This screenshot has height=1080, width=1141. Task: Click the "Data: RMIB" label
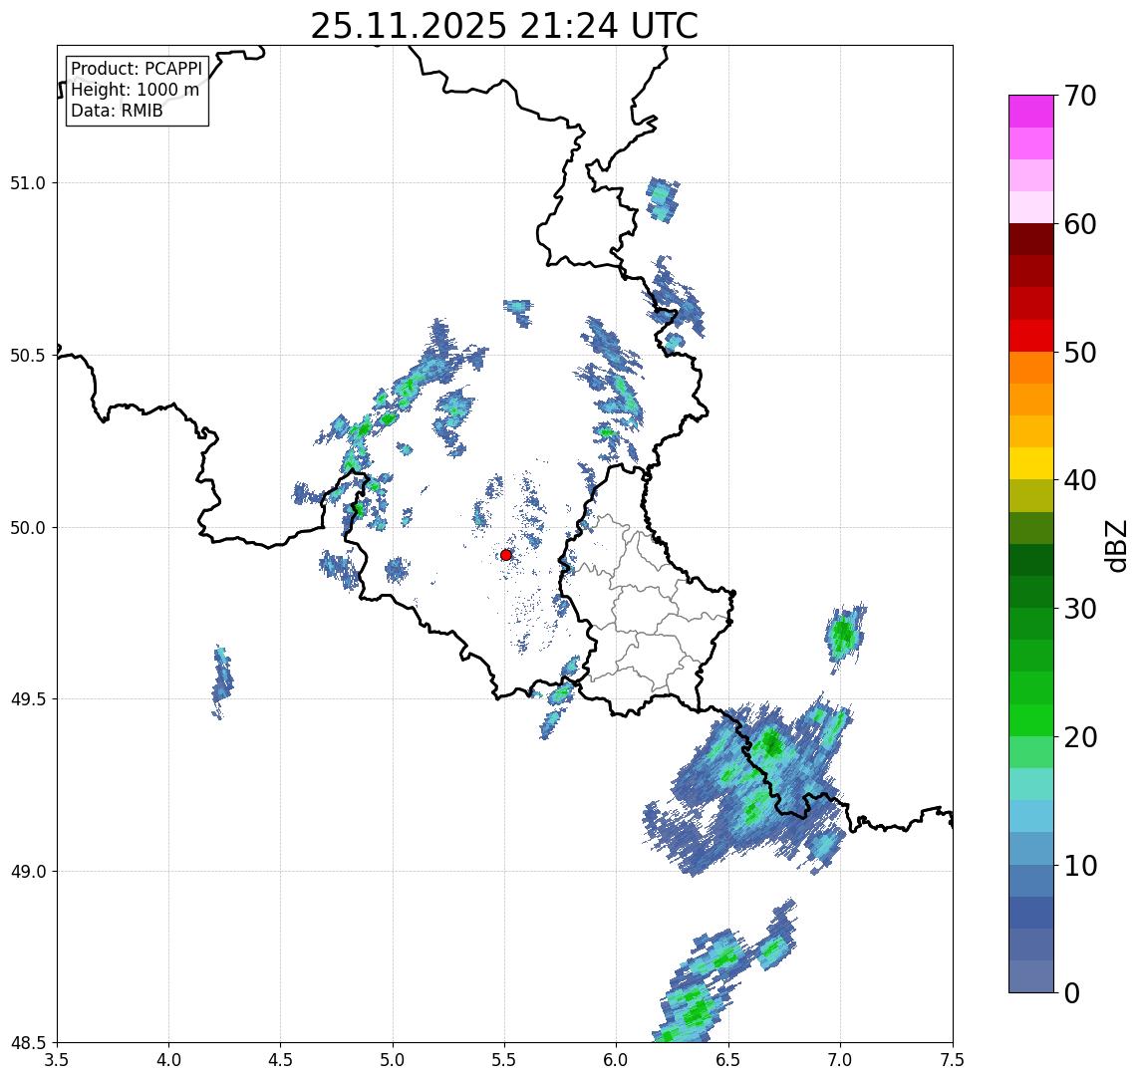click(117, 111)
